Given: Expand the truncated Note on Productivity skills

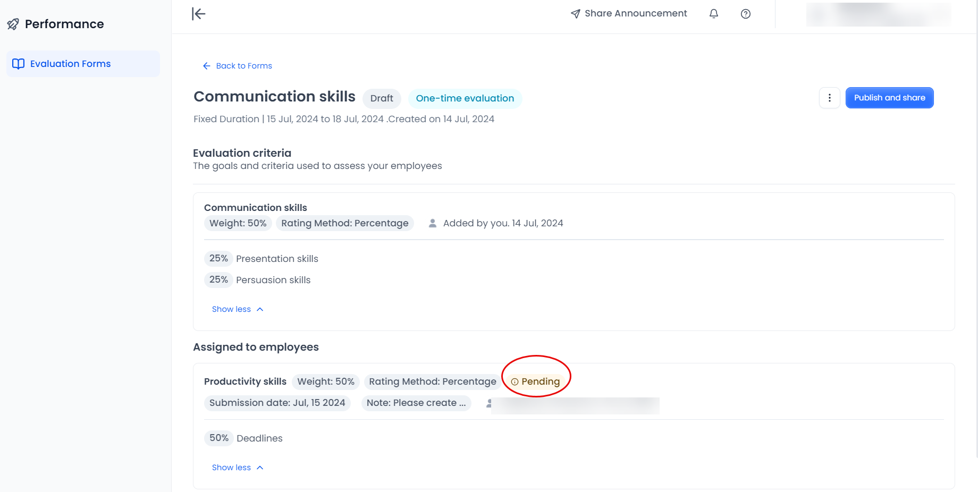Looking at the screenshot, I should pos(416,403).
